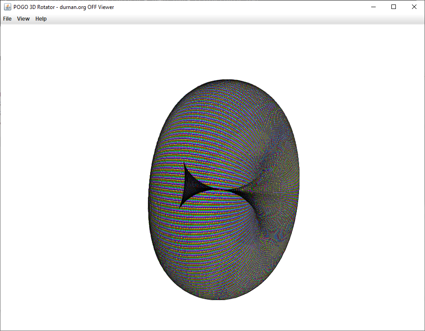Close the POGO 3D Rotator window
The width and height of the screenshot is (425, 331).
tap(414, 7)
